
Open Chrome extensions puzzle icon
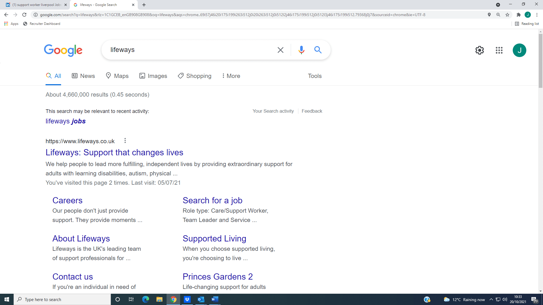pyautogui.click(x=518, y=15)
